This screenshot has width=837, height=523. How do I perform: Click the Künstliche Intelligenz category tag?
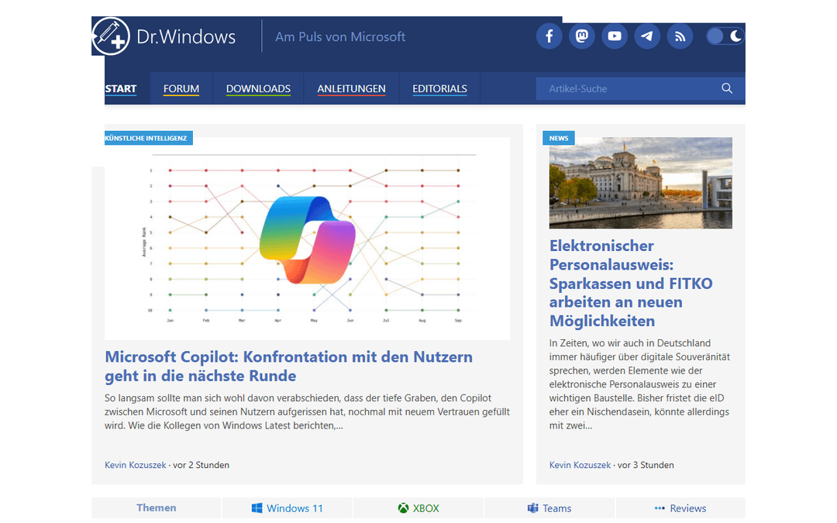[x=146, y=138]
